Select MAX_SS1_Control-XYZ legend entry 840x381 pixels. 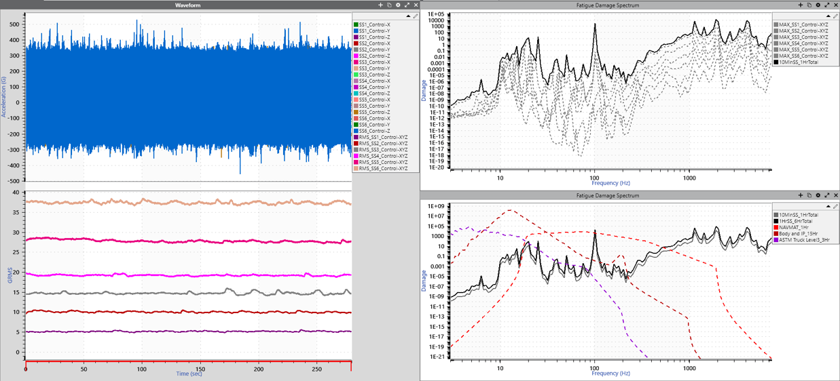[801, 25]
